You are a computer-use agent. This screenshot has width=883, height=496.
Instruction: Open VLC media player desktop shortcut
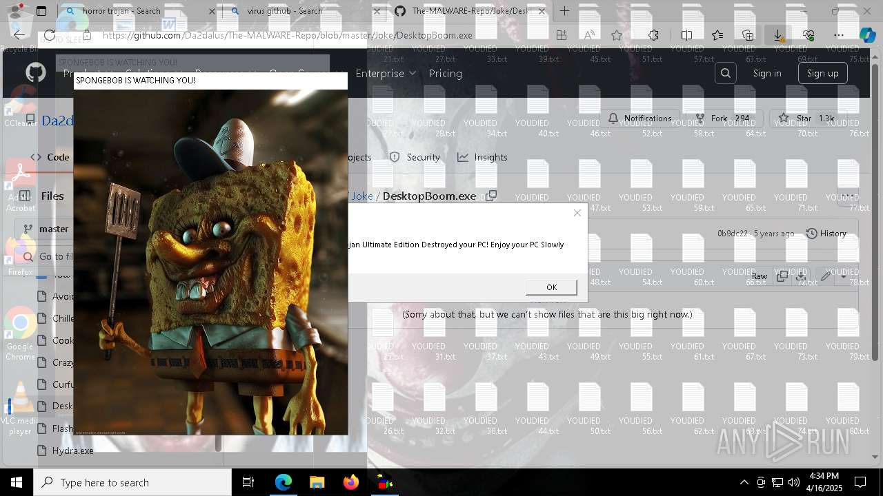pos(20,409)
